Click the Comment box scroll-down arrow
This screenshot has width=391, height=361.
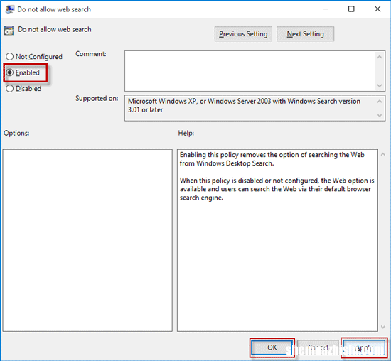(x=380, y=86)
